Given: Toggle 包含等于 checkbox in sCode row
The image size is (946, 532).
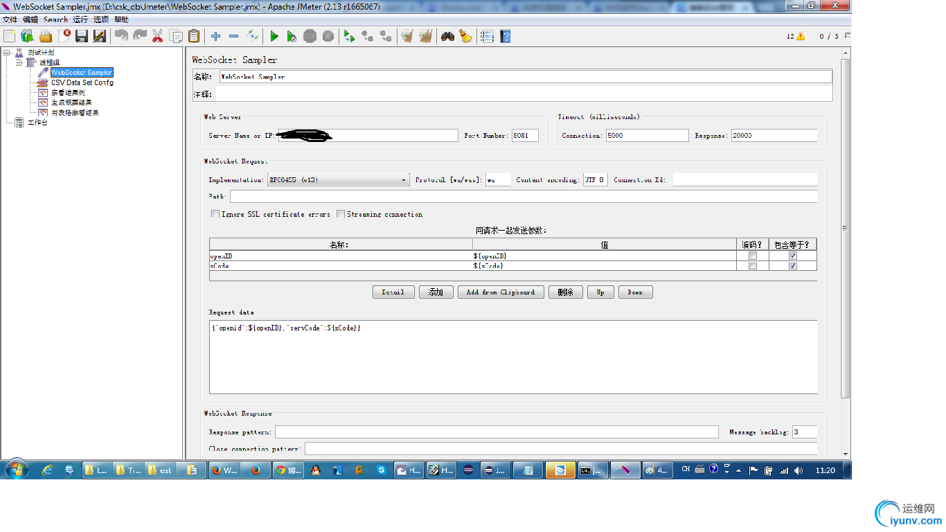Looking at the screenshot, I should tap(793, 266).
